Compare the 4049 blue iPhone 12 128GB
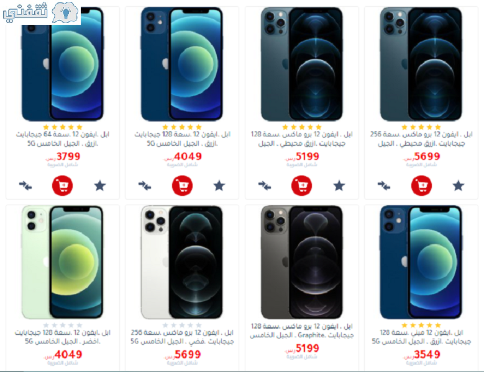This screenshot has height=372, width=484. point(145,186)
